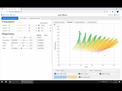The image size is (122, 91).
Task: Toggle the All checkbox for Param2
Action: [49, 28]
